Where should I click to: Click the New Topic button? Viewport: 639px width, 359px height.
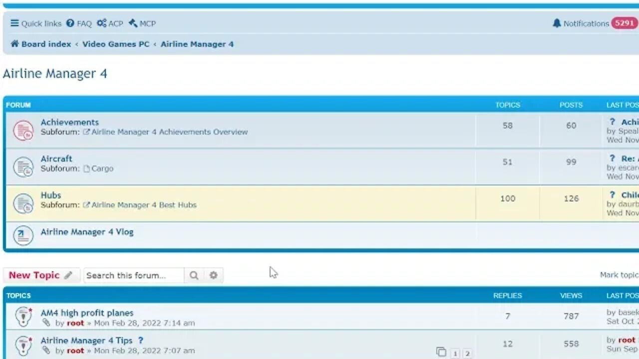point(41,275)
